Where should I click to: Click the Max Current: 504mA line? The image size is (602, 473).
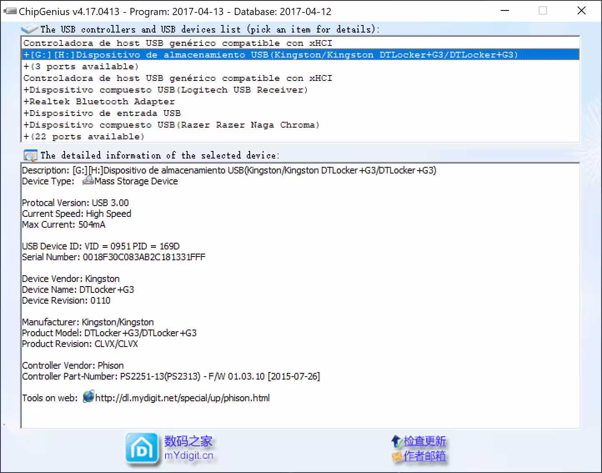click(64, 224)
